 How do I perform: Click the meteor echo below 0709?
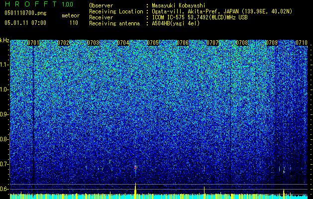(284, 172)
